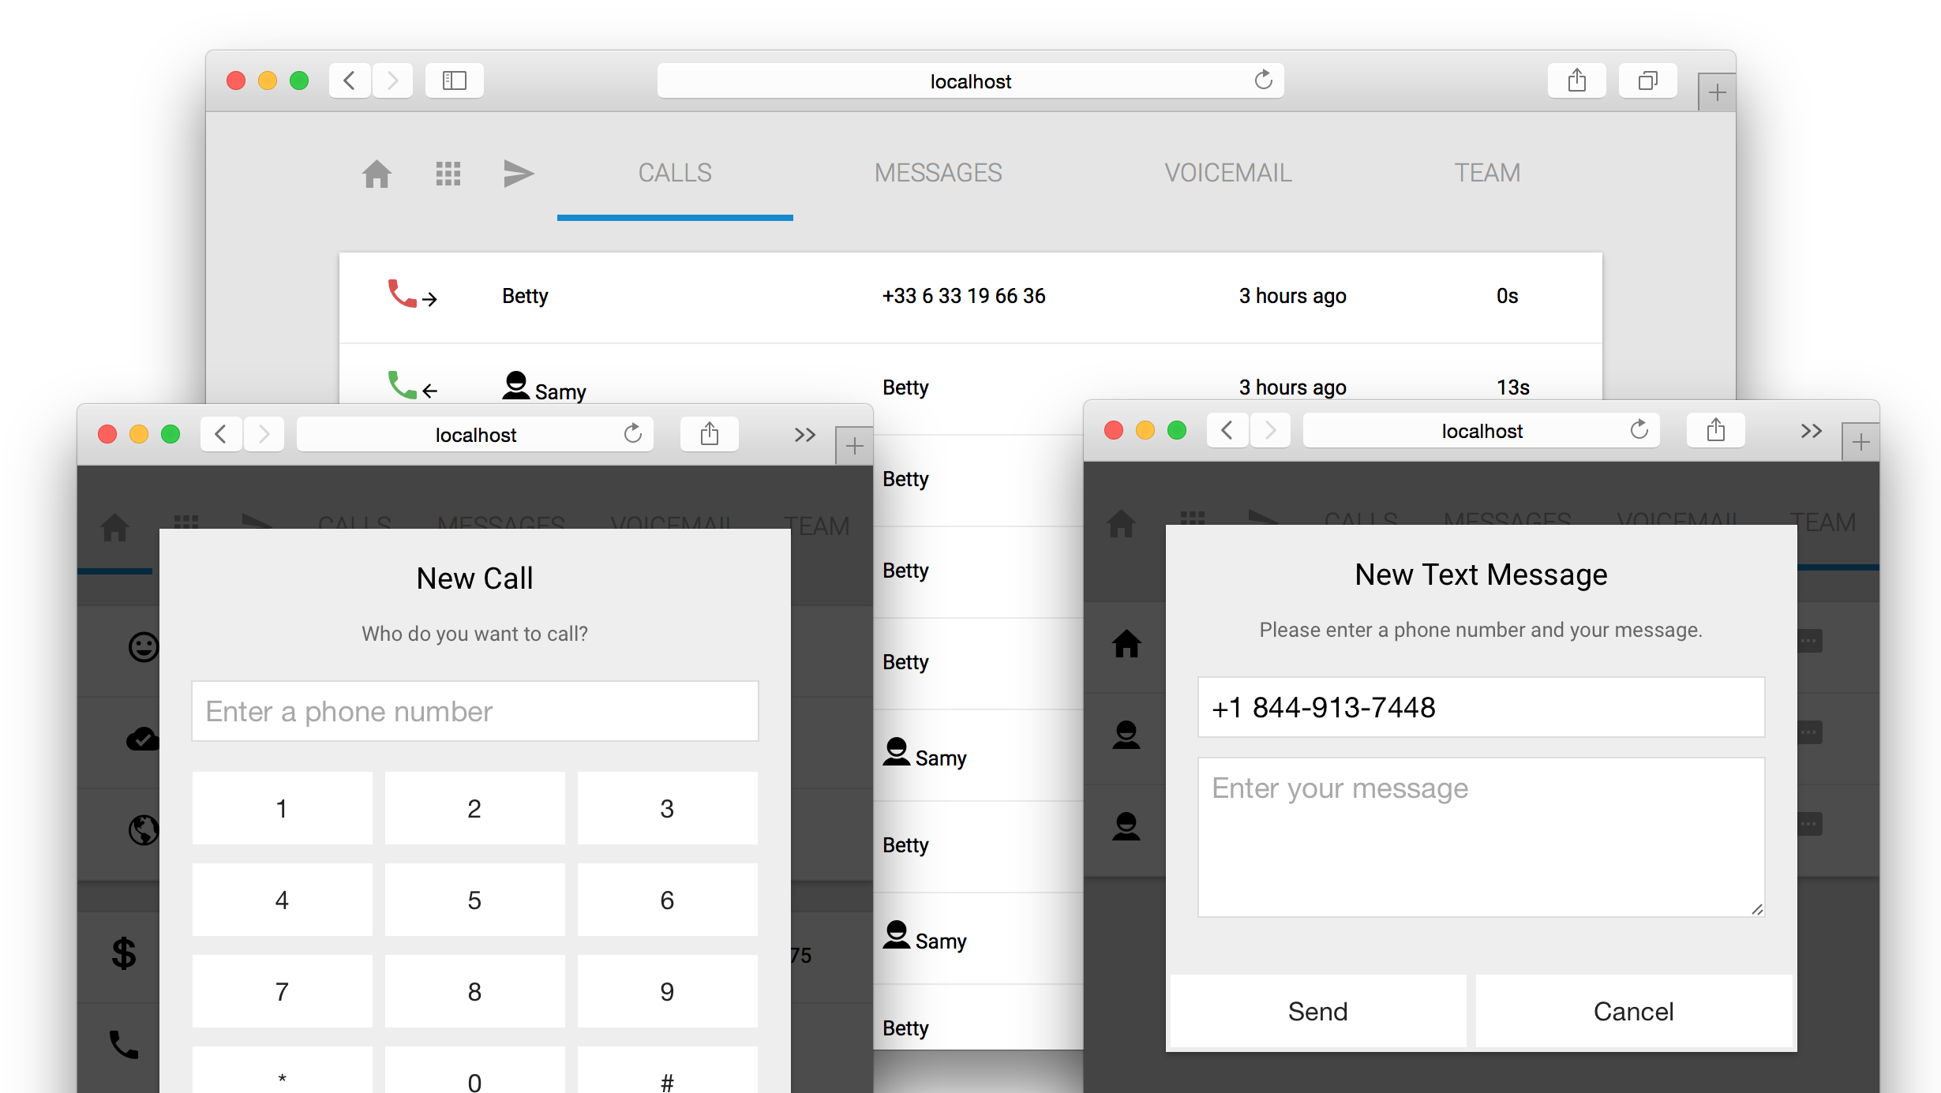Open tab overview in main window
The width and height of the screenshot is (1941, 1093).
(x=1647, y=80)
